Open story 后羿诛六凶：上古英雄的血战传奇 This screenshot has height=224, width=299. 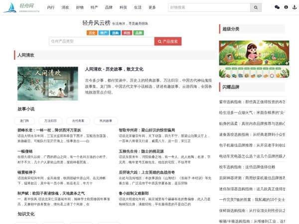(147, 172)
